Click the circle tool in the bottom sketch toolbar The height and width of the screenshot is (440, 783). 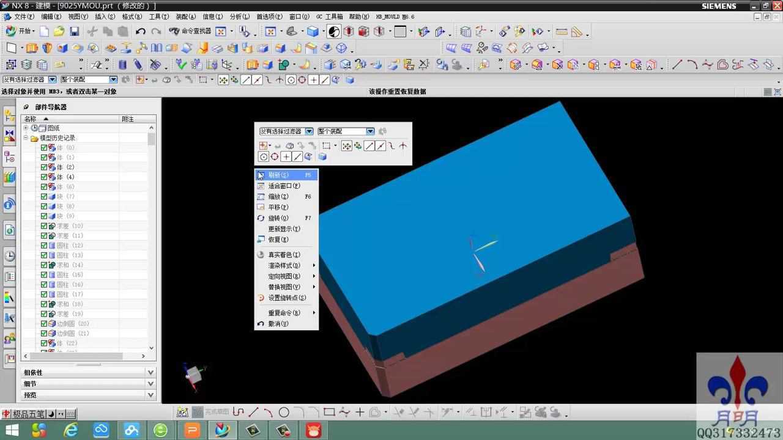pos(284,413)
